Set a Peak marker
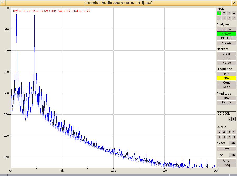The image size is (237, 176). tap(226, 58)
